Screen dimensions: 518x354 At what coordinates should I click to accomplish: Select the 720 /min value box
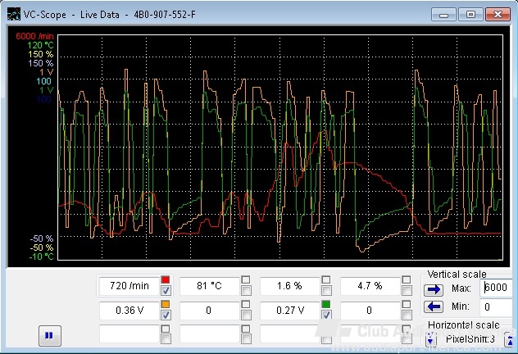pyautogui.click(x=128, y=286)
